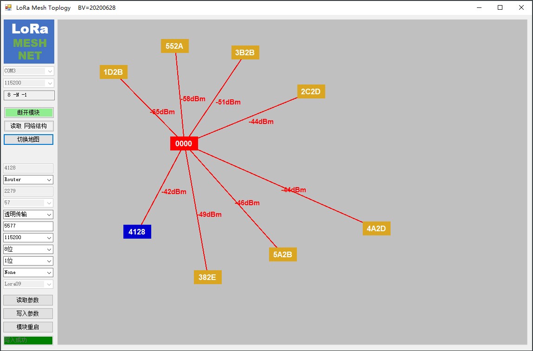
Task: Select node 3B2B in the topology
Action: pos(245,52)
